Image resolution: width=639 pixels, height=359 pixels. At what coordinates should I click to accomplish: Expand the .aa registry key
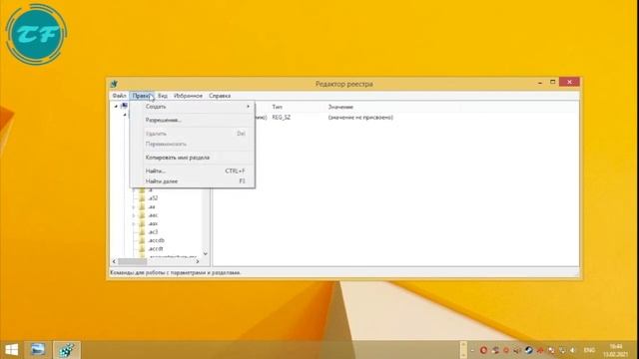pyautogui.click(x=133, y=206)
